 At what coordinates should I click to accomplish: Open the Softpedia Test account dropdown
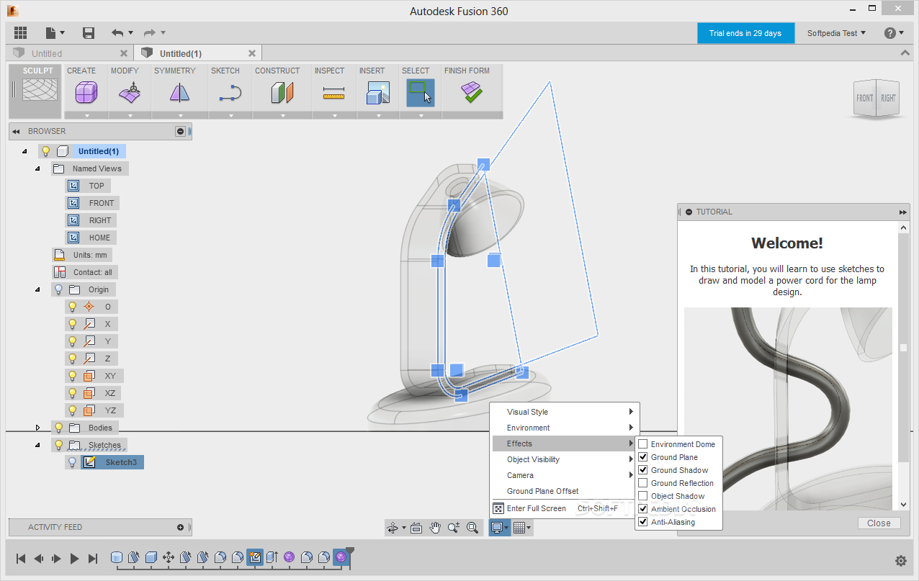tap(836, 33)
